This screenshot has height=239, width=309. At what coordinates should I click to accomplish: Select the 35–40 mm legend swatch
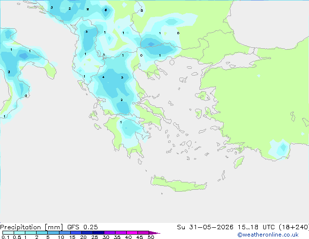(121, 233)
